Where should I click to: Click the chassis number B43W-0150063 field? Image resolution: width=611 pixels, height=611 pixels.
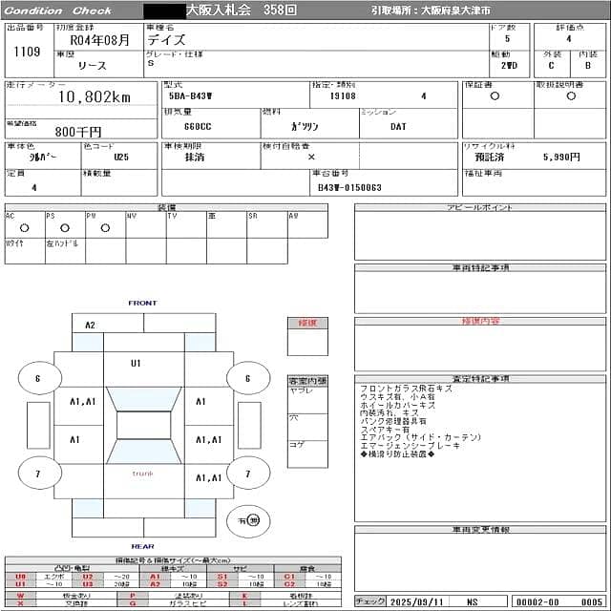pos(349,188)
